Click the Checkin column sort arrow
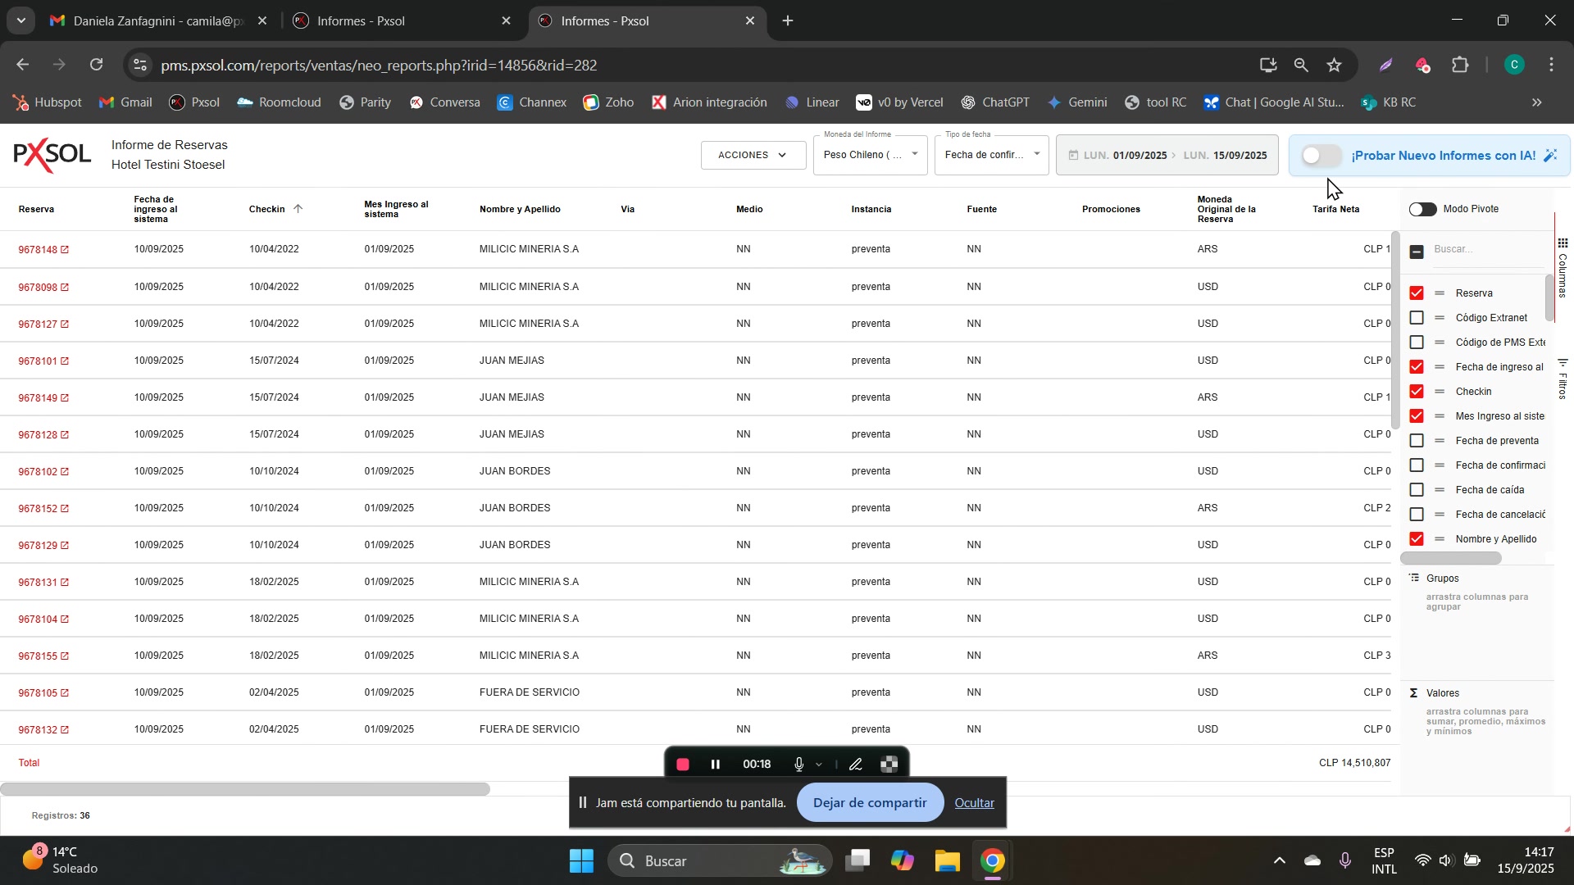This screenshot has width=1574, height=885. point(298,209)
